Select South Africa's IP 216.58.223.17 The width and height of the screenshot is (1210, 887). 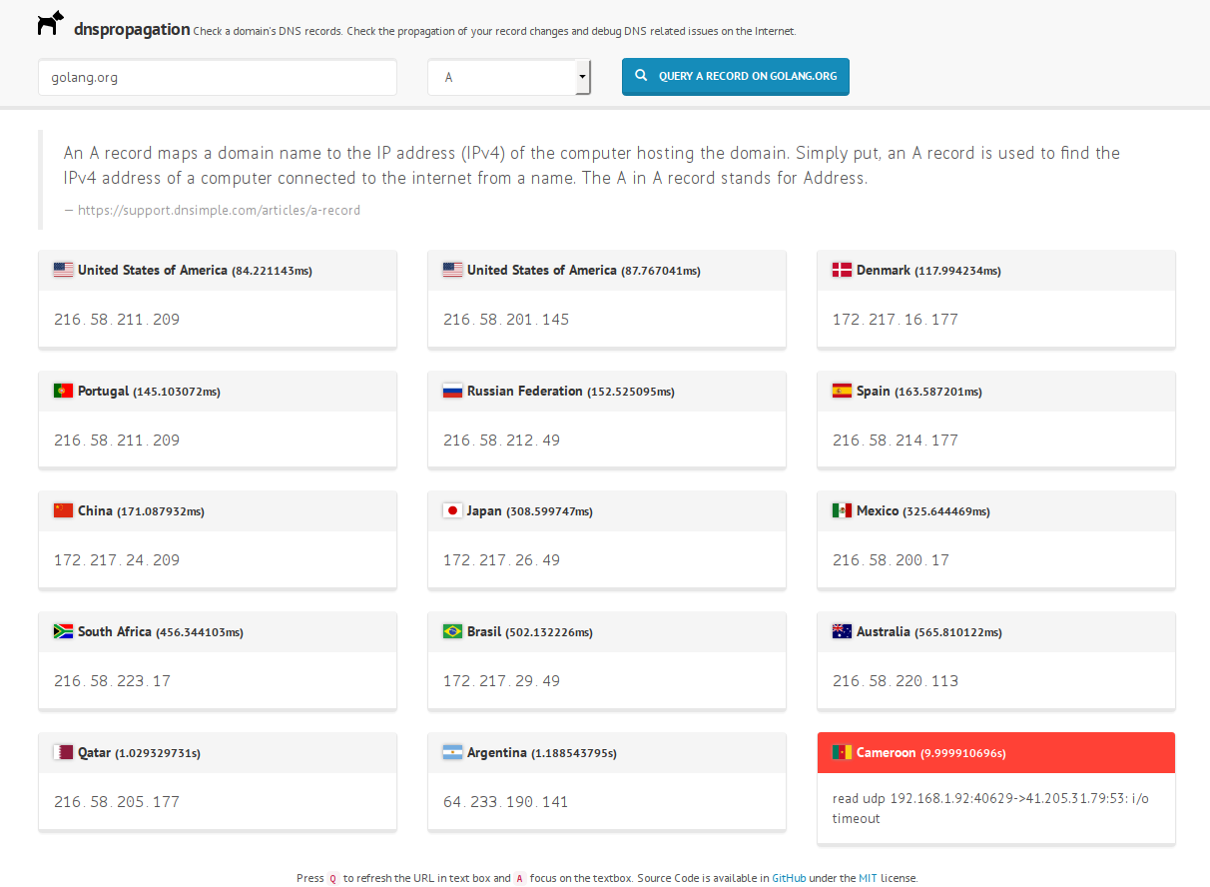point(113,681)
